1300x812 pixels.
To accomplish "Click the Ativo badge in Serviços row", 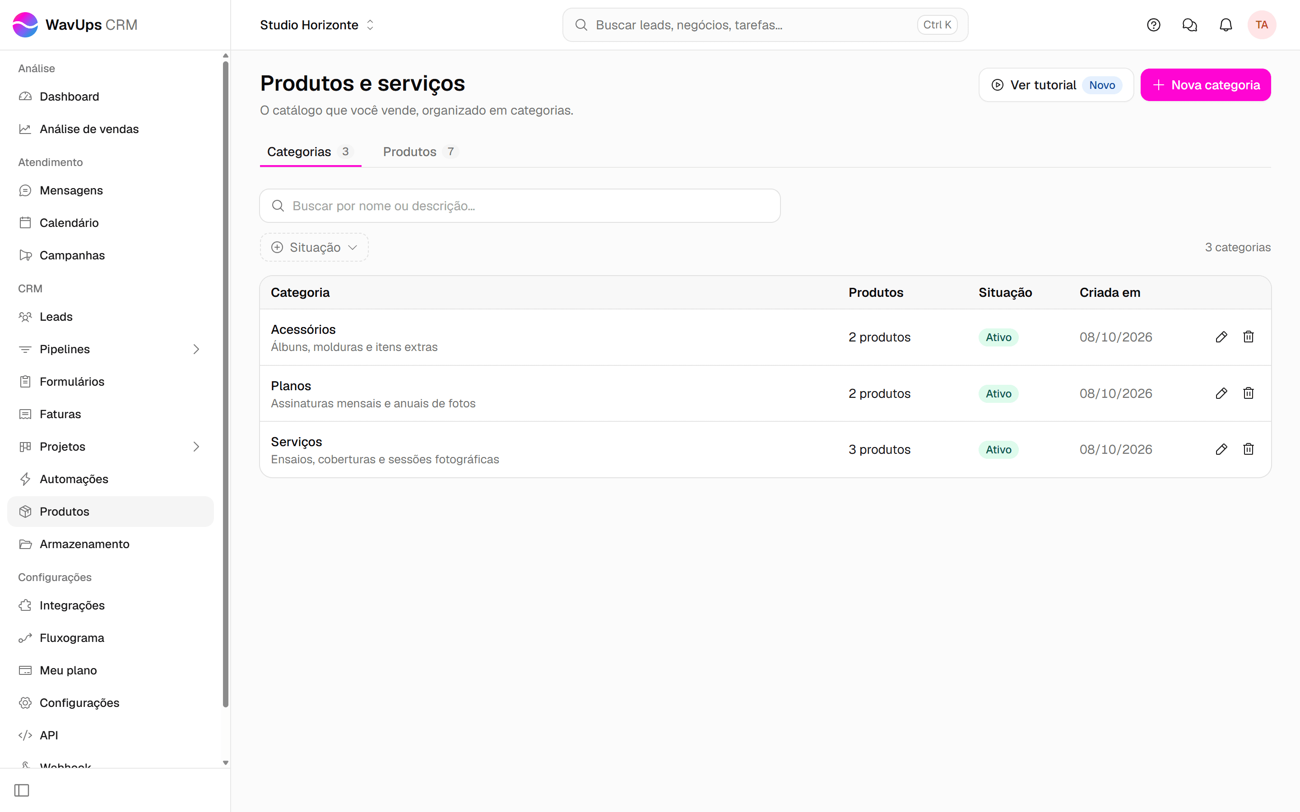I will pos(998,449).
